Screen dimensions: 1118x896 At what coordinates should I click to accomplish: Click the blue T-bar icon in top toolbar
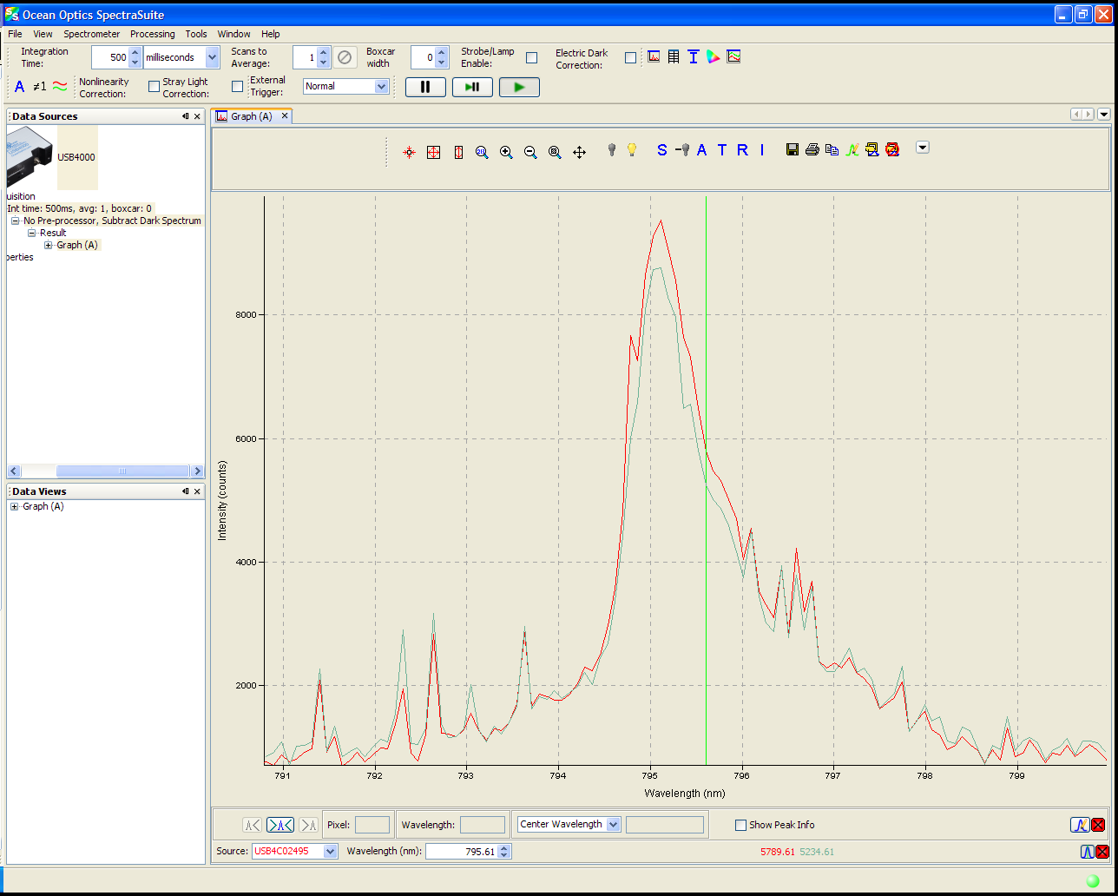pyautogui.click(x=694, y=56)
